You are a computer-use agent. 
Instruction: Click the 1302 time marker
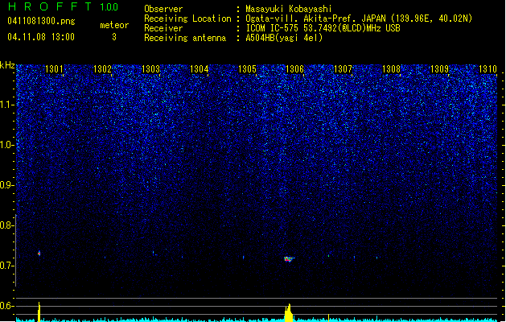tap(102, 69)
